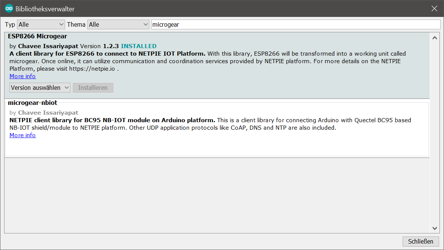Click scrollbar down arrow

click(435, 228)
